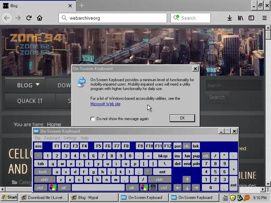
Task: Toggle the browser sidebar icon
Action: (251, 18)
